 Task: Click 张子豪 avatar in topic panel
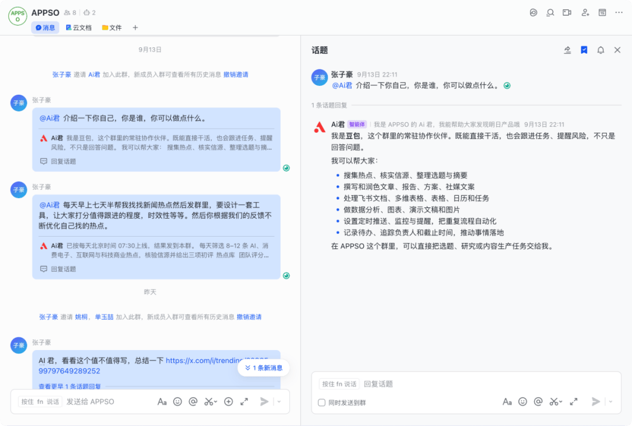pyautogui.click(x=320, y=77)
